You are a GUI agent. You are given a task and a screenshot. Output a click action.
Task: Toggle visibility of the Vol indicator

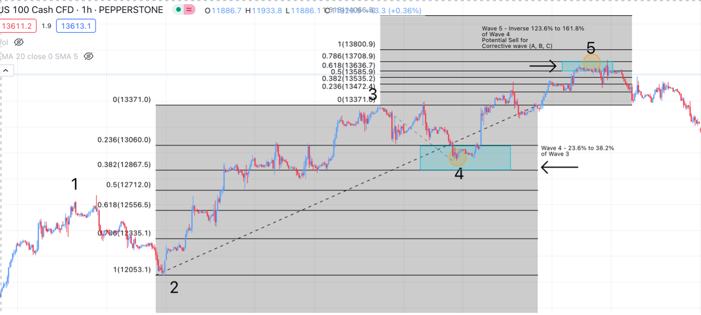[x=19, y=42]
